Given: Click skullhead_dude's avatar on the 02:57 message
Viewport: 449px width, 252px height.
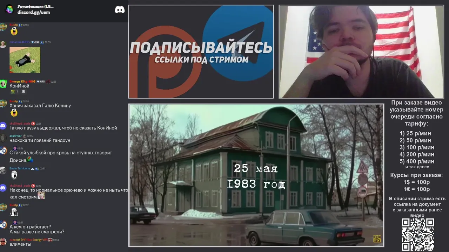Looking at the screenshot, I should click(x=3, y=188).
